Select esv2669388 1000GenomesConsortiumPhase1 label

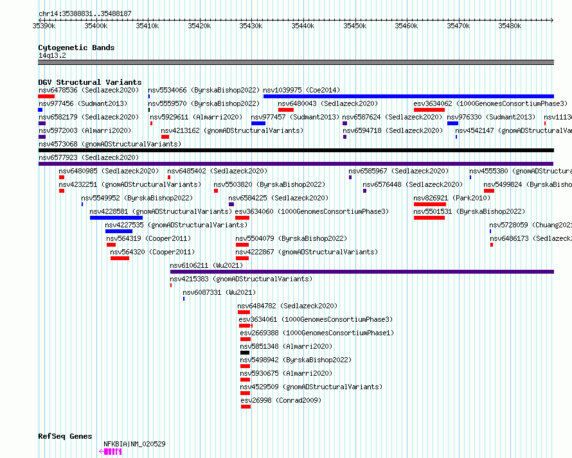pos(317,333)
